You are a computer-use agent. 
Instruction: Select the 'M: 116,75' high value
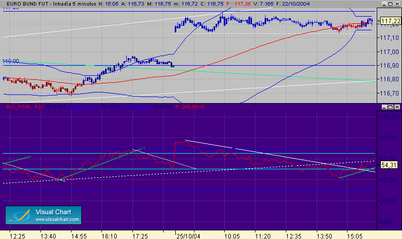point(159,4)
